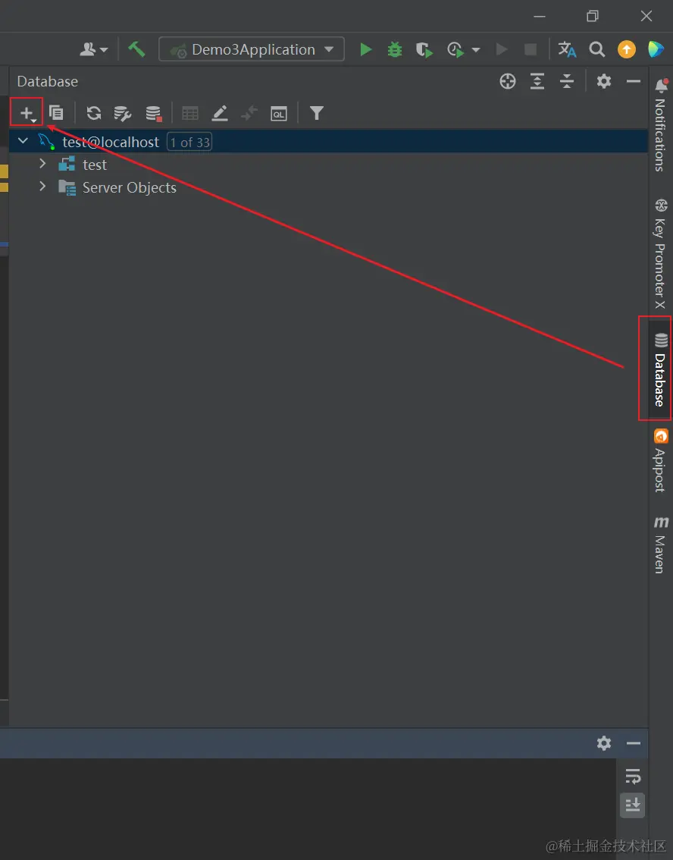Click the Edit Source pencil icon
This screenshot has width=673, height=860.
click(220, 114)
